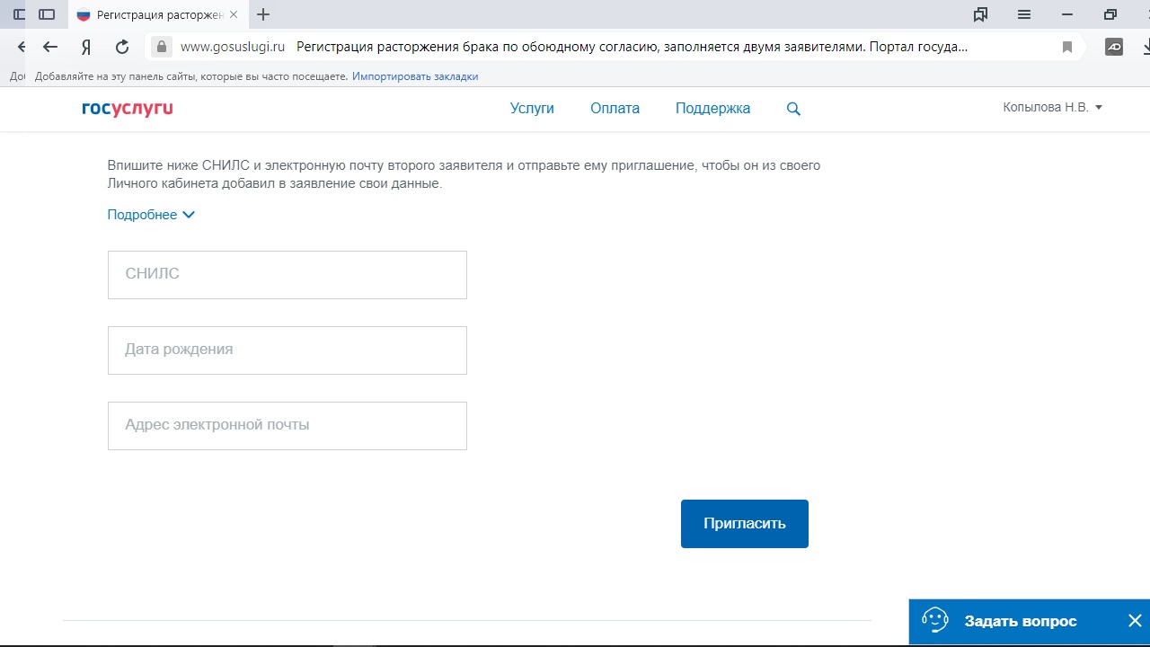Open the Услуги menu item
1150x647 pixels.
click(x=532, y=108)
